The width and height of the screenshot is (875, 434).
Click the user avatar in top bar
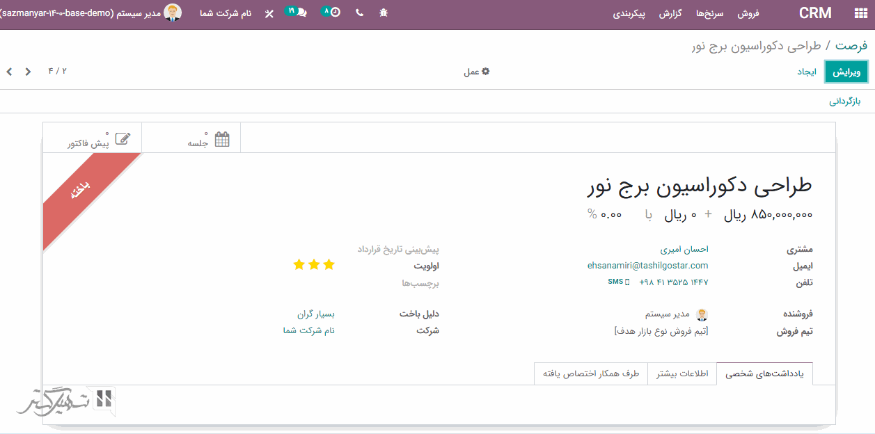[173, 13]
